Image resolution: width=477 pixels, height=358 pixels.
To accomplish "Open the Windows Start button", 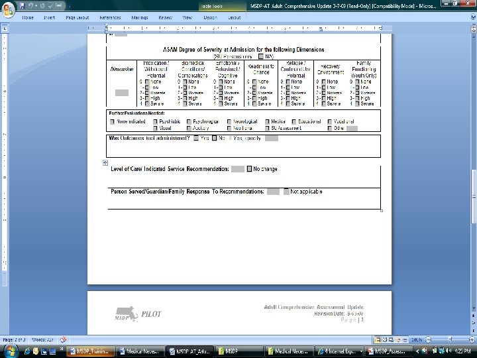I will (10, 351).
